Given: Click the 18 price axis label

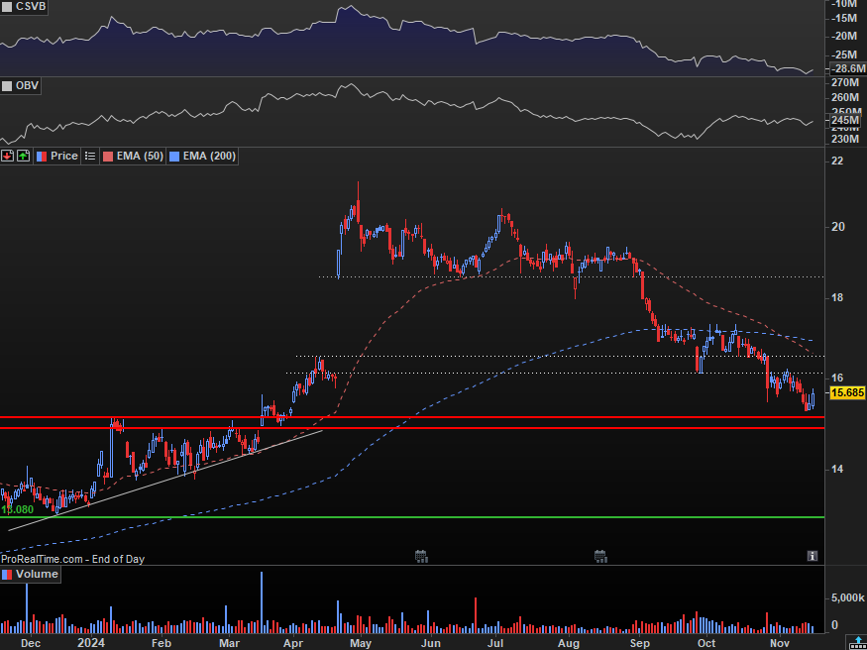Looking at the screenshot, I should click(x=837, y=298).
